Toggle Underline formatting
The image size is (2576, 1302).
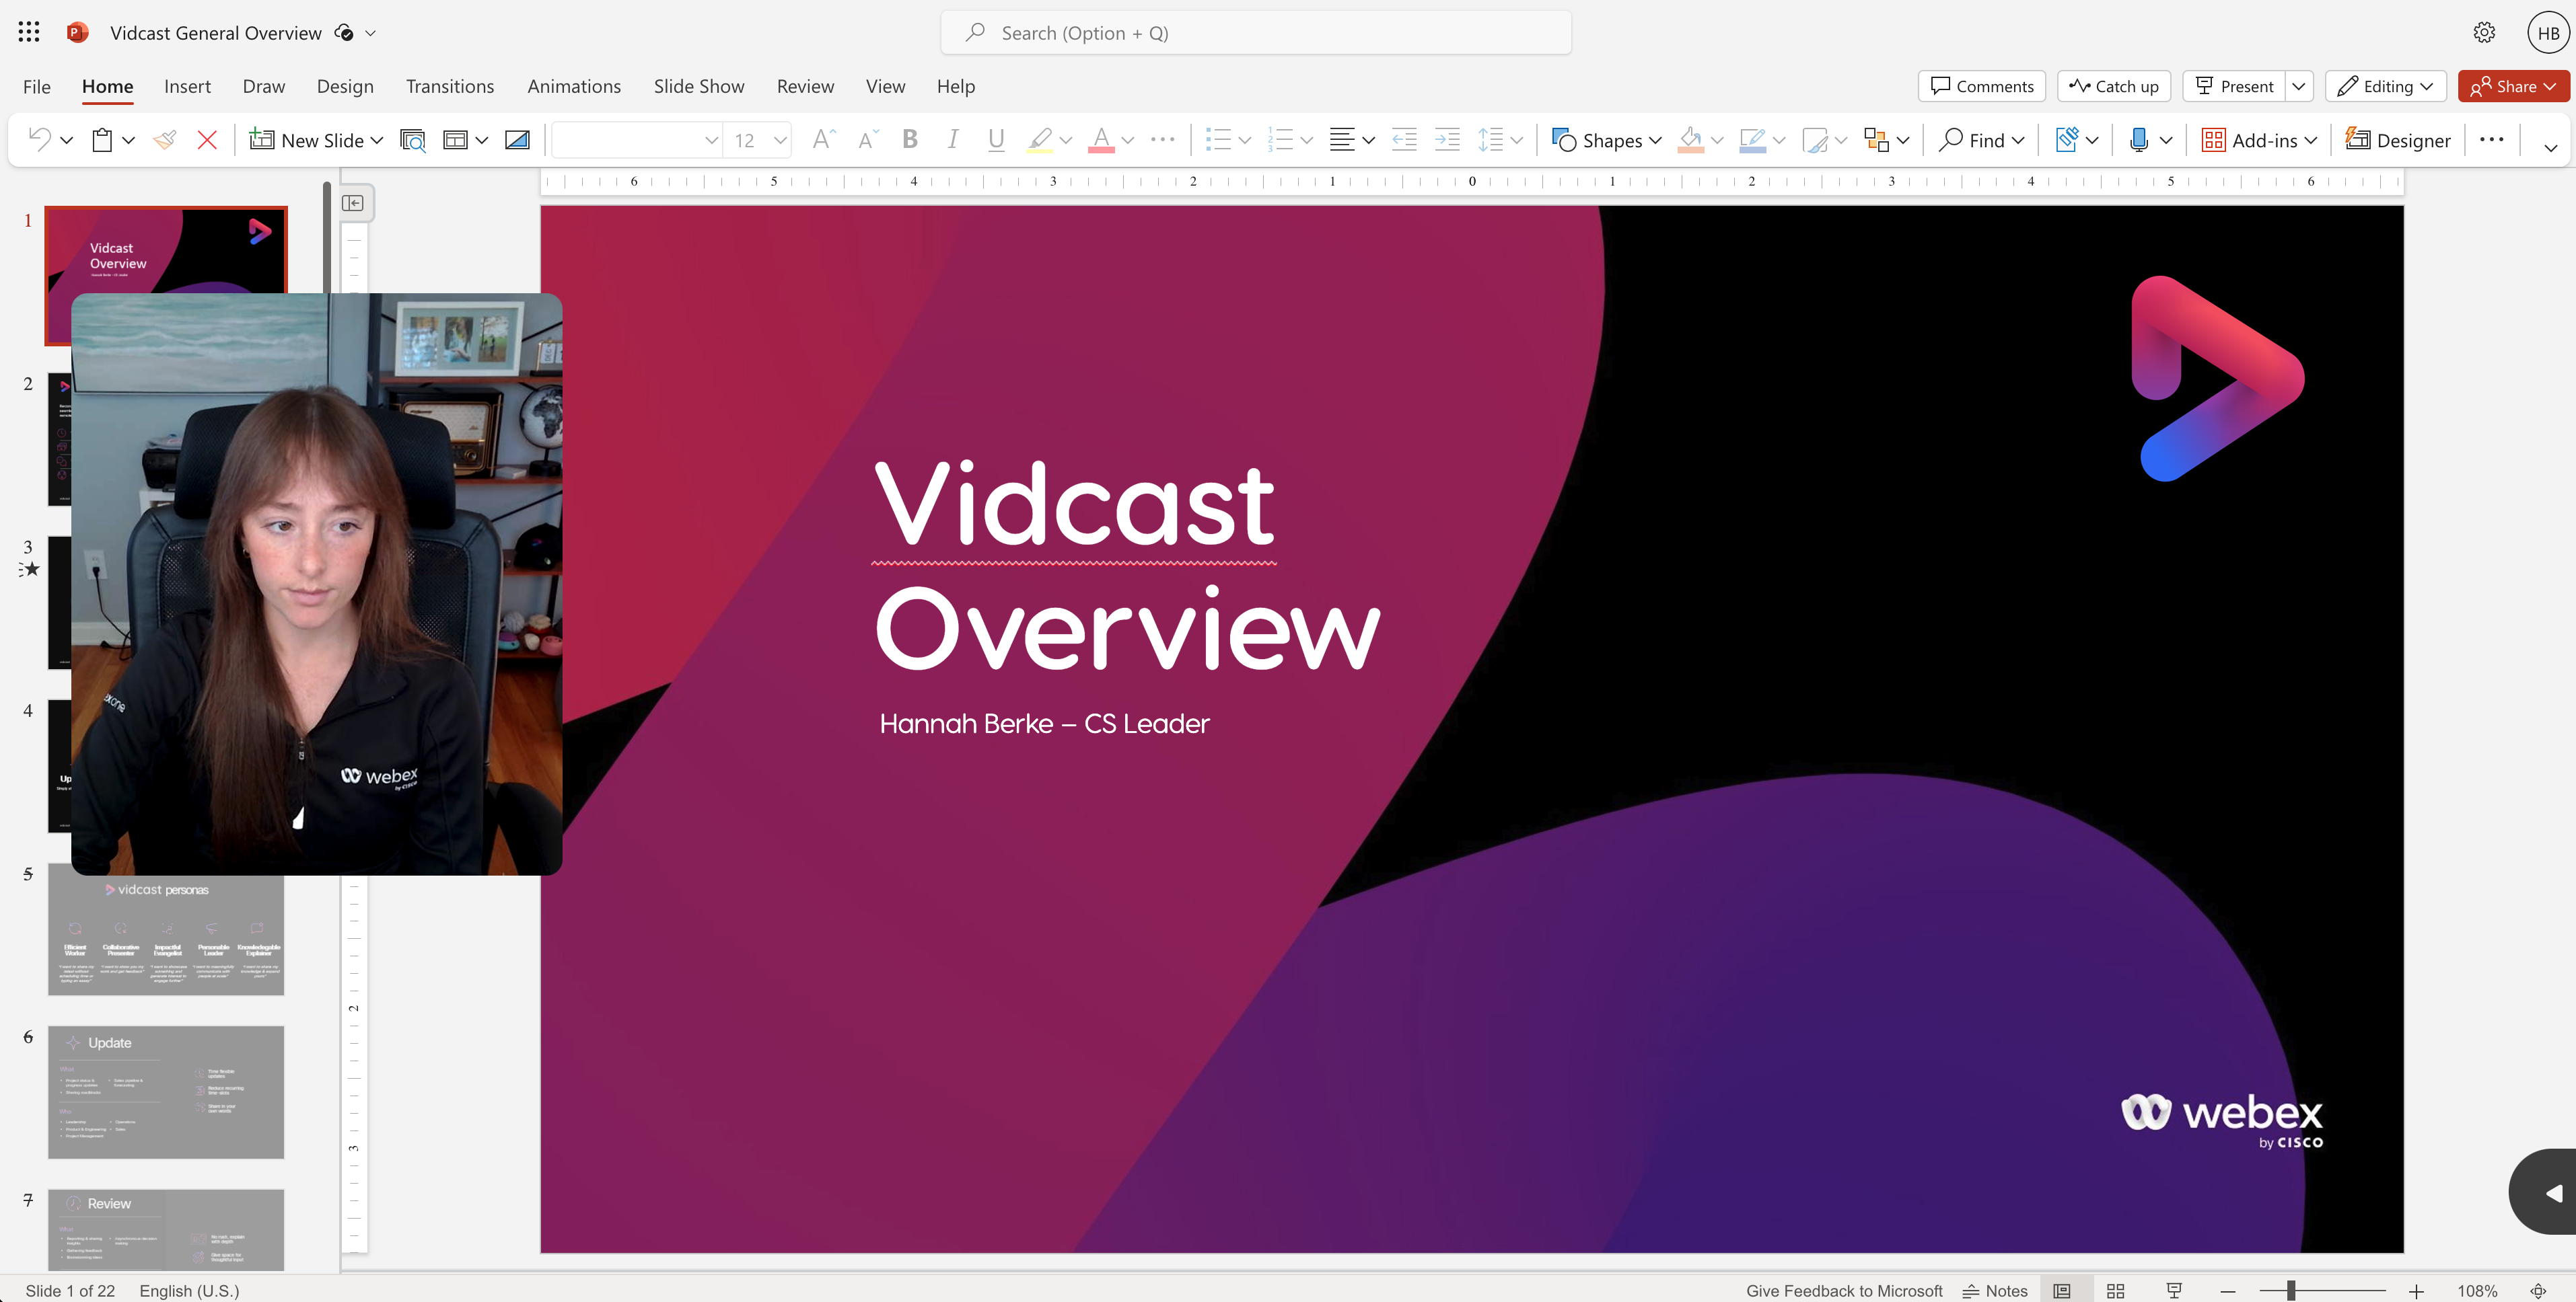tap(996, 140)
